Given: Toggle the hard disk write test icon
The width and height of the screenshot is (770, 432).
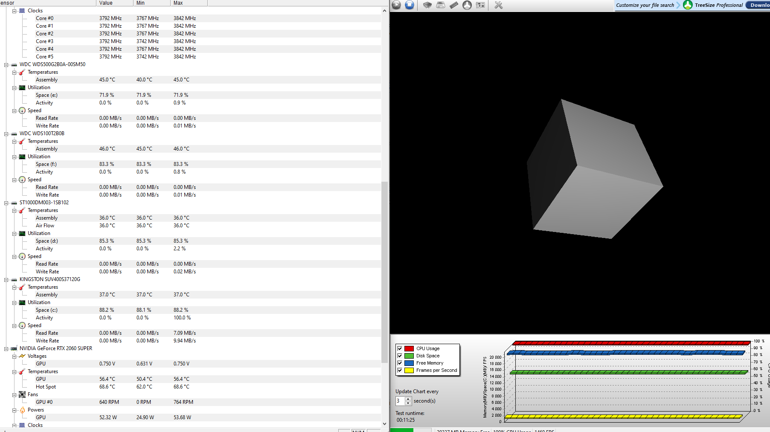Looking at the screenshot, I should [441, 5].
